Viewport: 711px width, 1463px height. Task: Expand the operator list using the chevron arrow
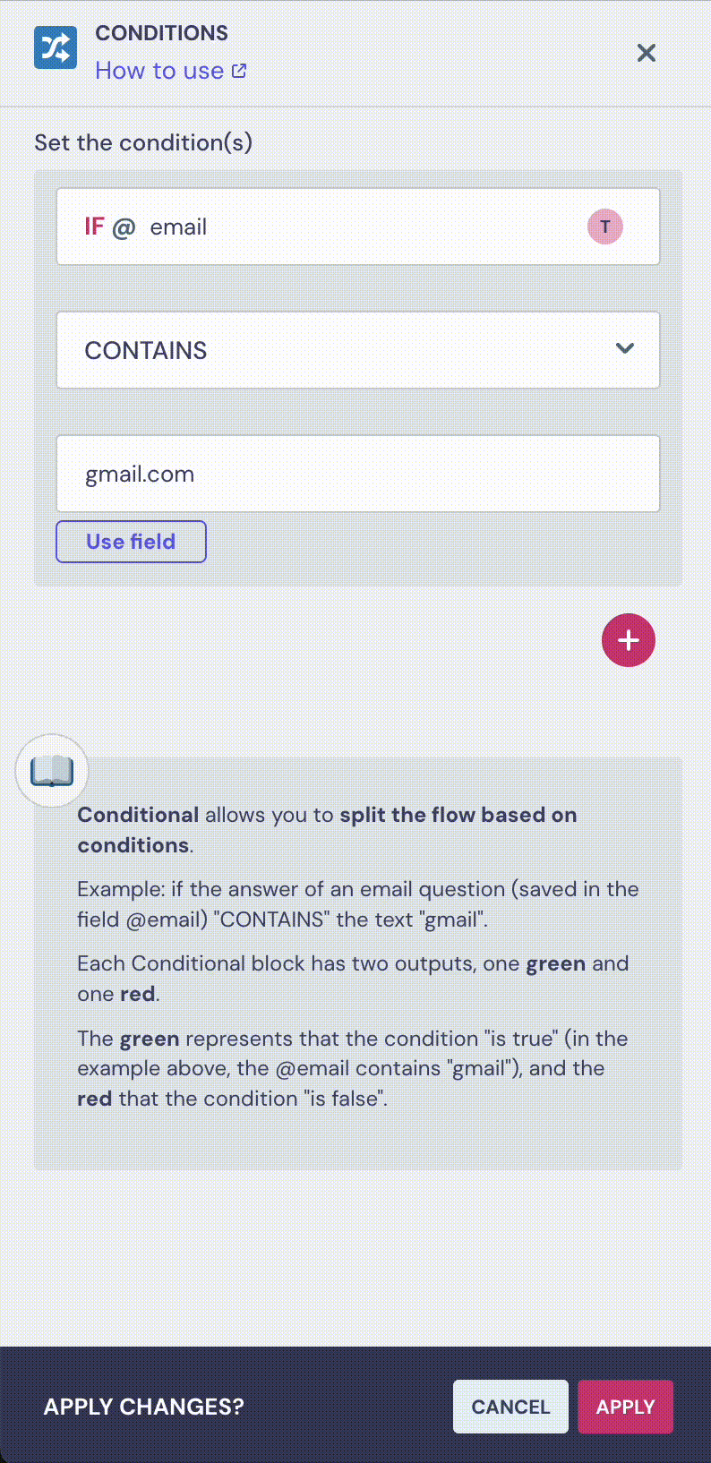coord(625,348)
